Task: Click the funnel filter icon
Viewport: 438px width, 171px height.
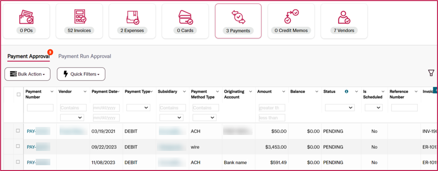Action: pos(431,73)
